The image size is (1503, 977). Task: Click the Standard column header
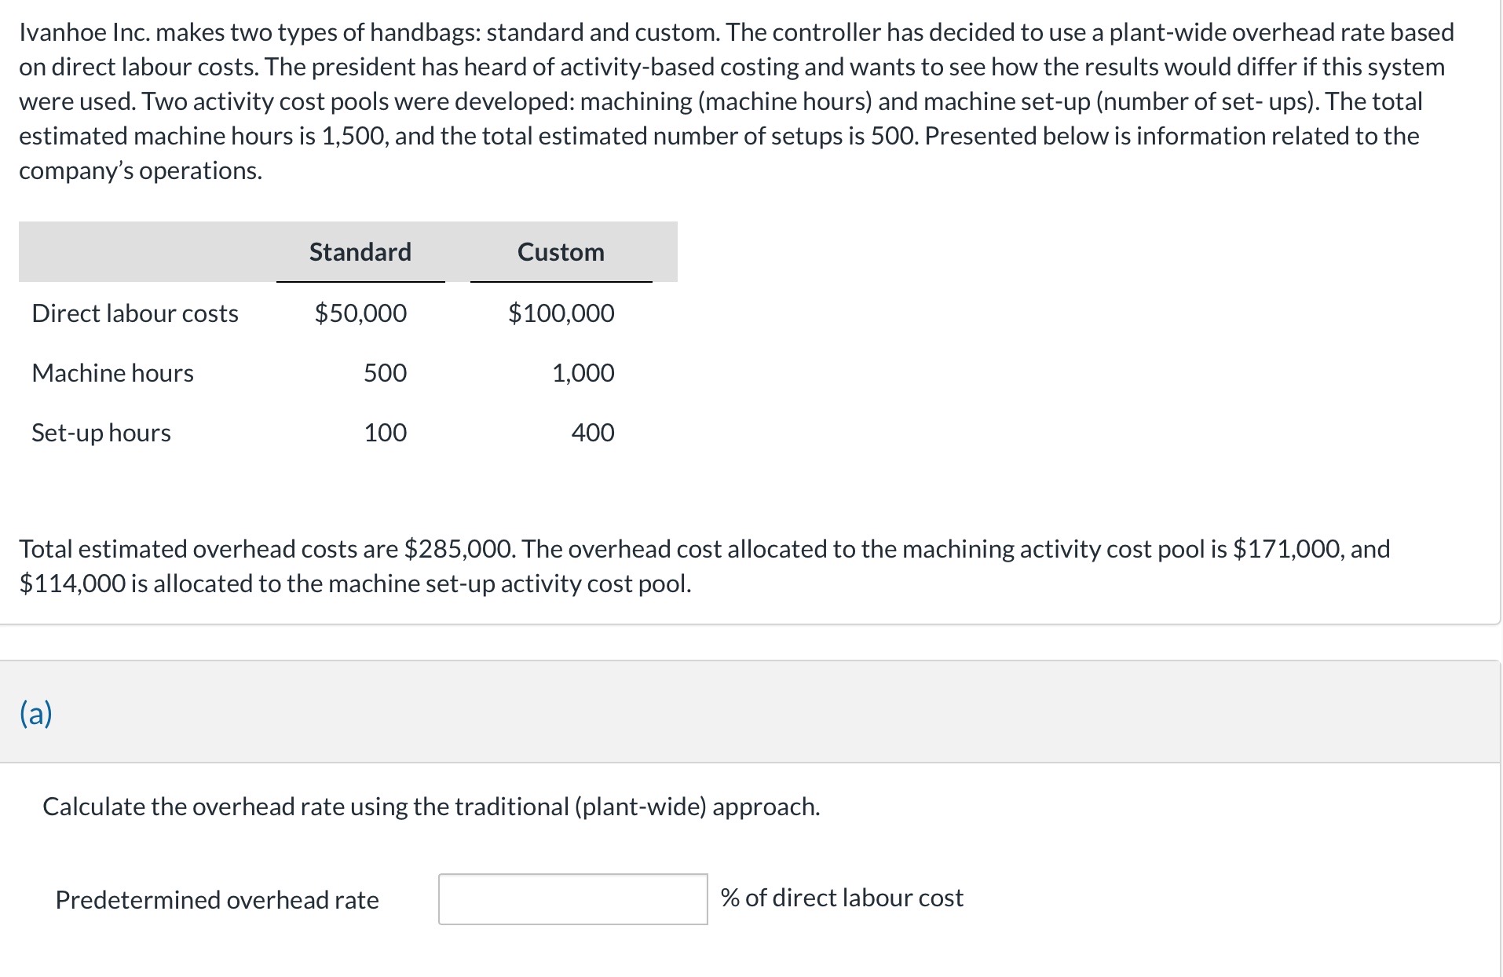tap(360, 252)
